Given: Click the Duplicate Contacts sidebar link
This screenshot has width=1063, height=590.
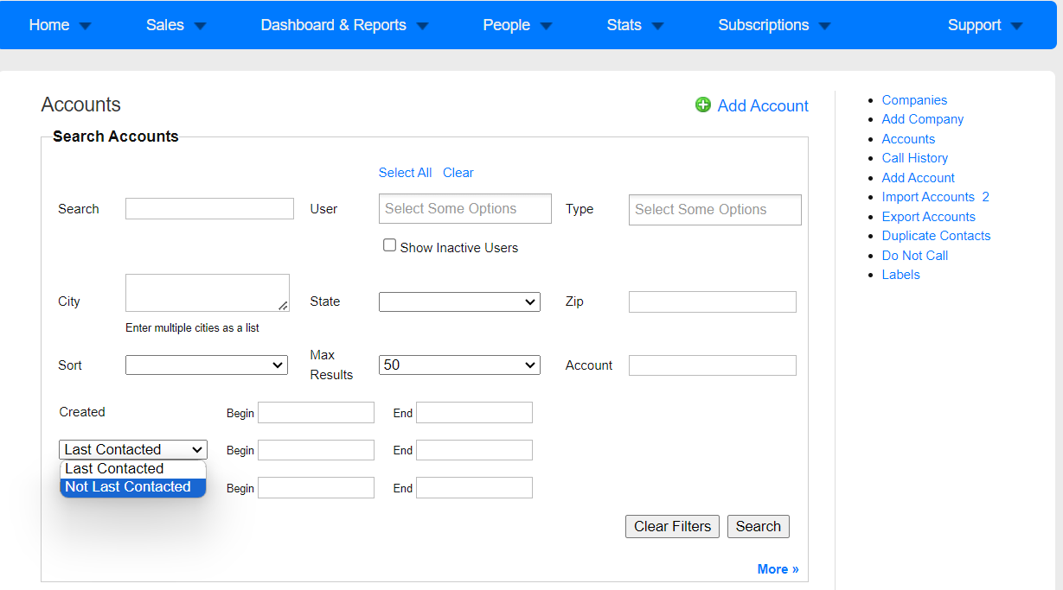Looking at the screenshot, I should tap(936, 236).
